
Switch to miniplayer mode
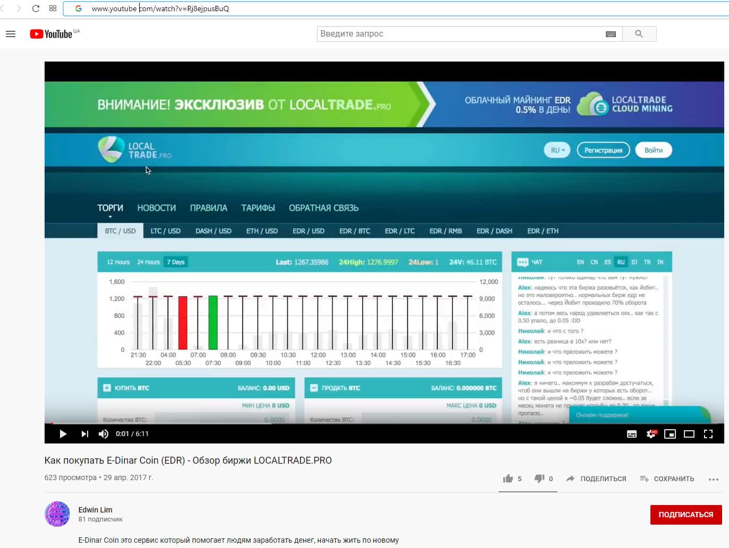[670, 434]
